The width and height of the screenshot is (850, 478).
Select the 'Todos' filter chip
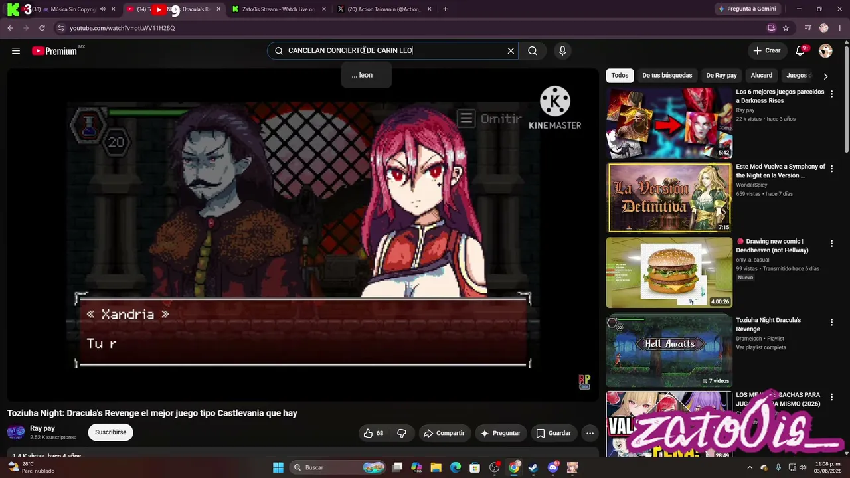point(620,76)
